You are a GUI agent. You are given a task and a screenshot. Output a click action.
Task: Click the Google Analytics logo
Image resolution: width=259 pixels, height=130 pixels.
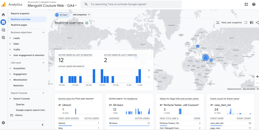[3, 5]
